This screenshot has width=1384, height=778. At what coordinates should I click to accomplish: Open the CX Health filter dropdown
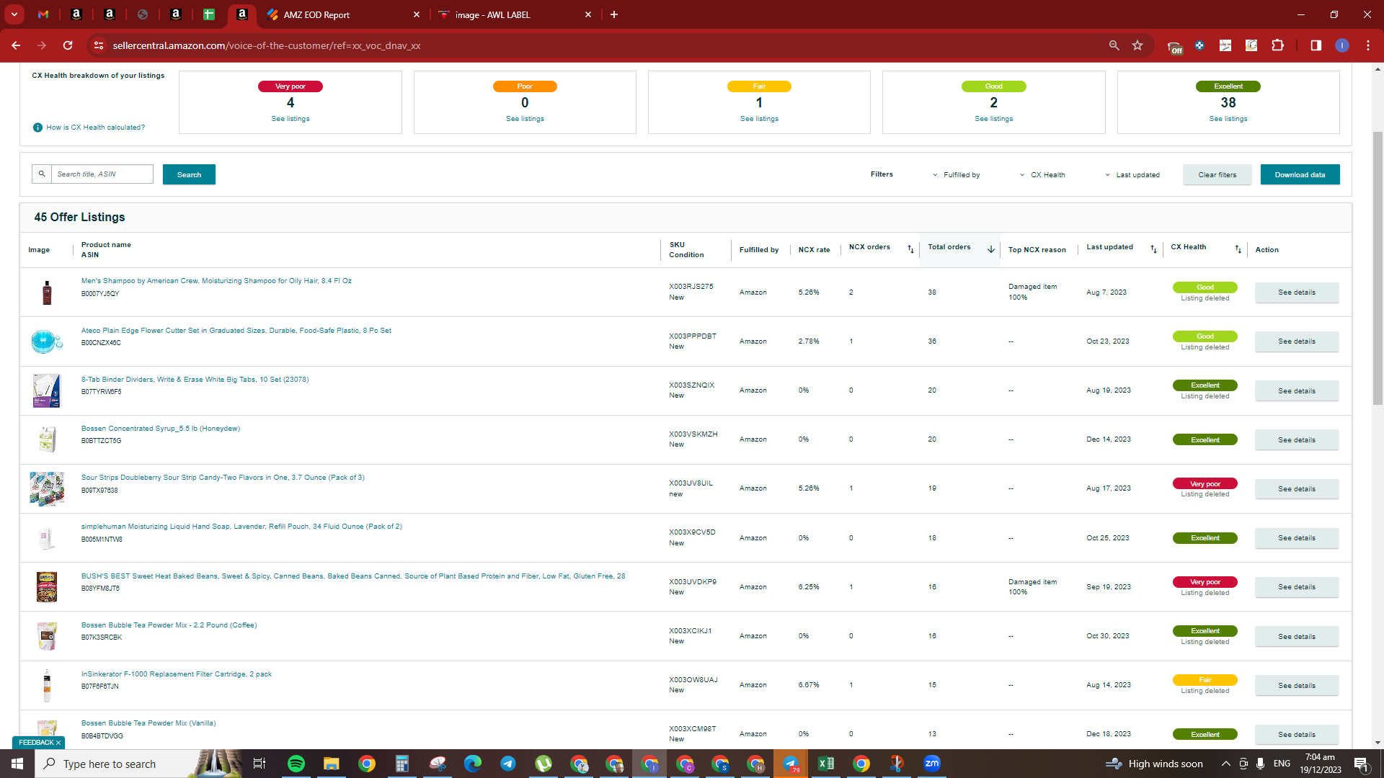click(1042, 175)
